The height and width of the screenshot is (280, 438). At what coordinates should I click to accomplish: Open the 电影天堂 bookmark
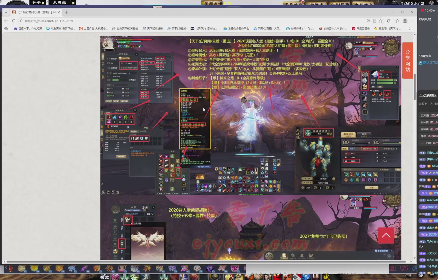tap(60, 28)
